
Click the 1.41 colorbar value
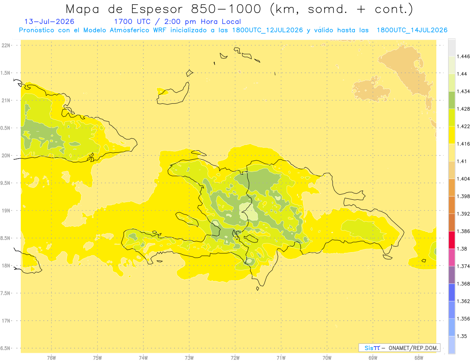(462, 161)
